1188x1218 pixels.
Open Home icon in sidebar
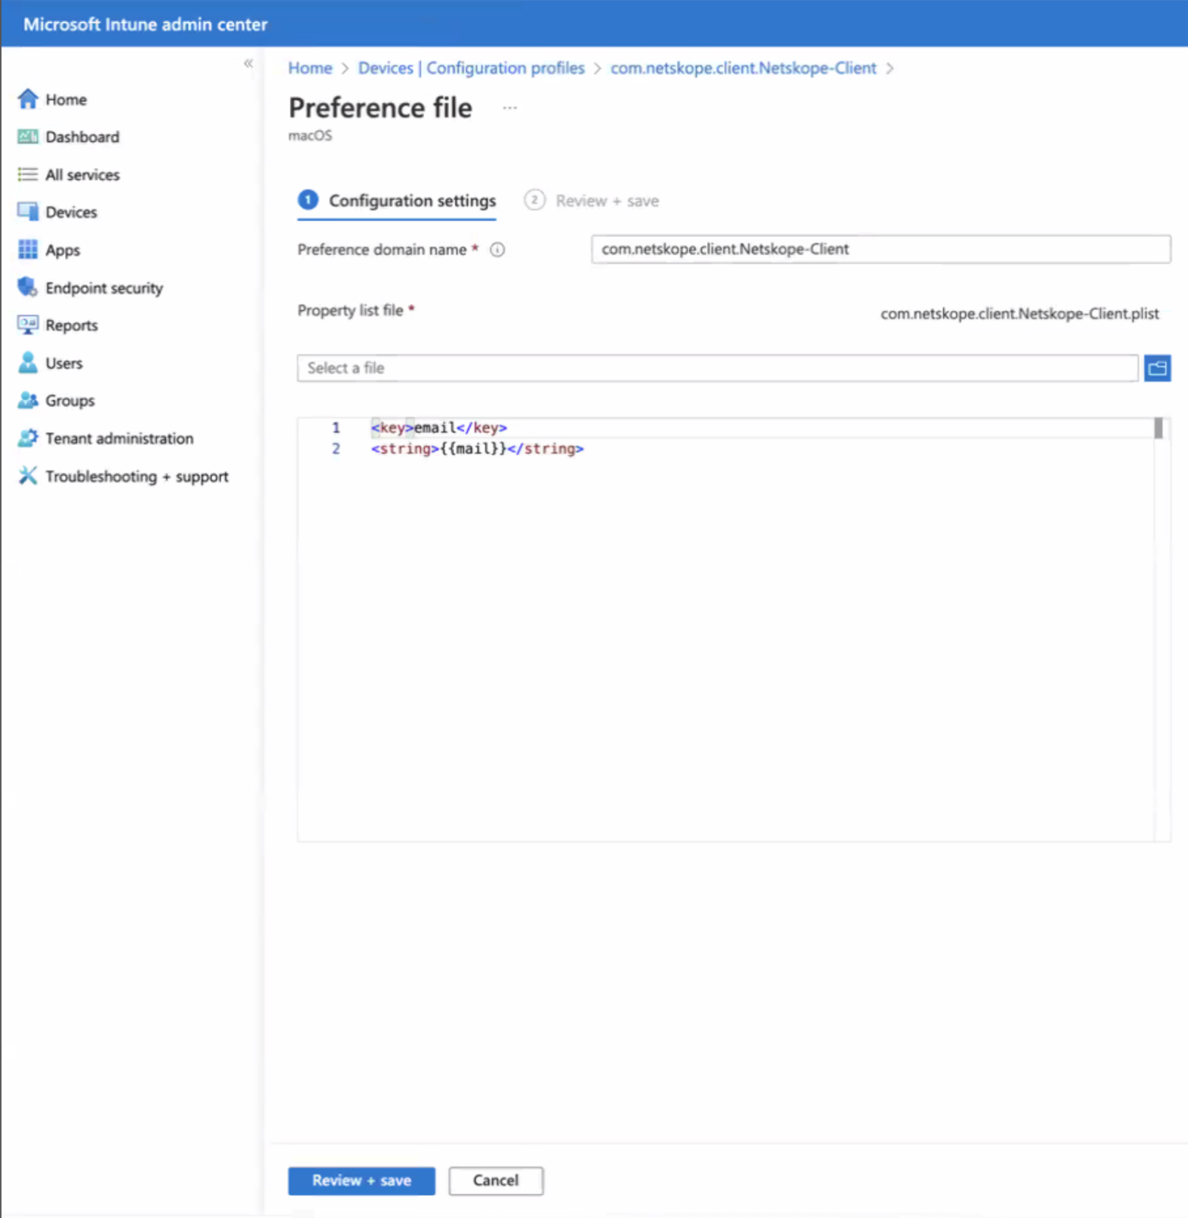click(28, 99)
